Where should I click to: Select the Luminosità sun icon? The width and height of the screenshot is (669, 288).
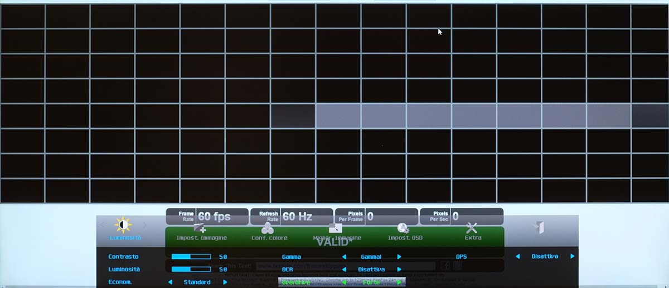click(123, 225)
